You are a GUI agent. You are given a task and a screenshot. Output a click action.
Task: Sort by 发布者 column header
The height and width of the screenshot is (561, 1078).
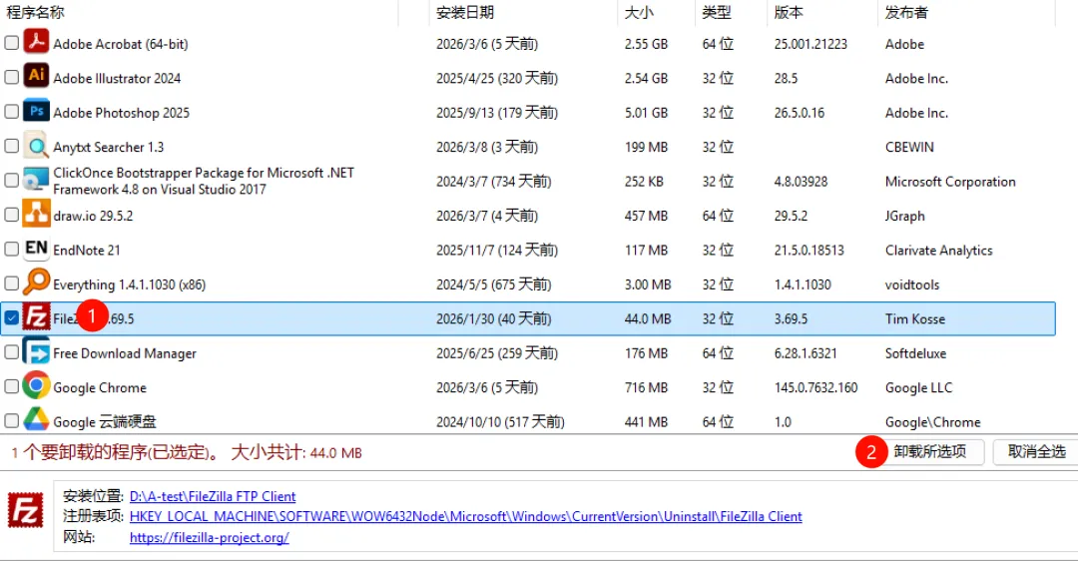(x=906, y=12)
